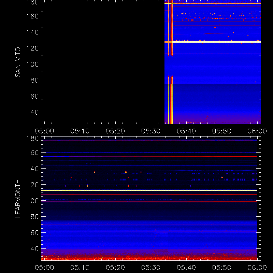Select the 40 tick label on the San Vito plot
273x273 pixels.
[x=34, y=112]
